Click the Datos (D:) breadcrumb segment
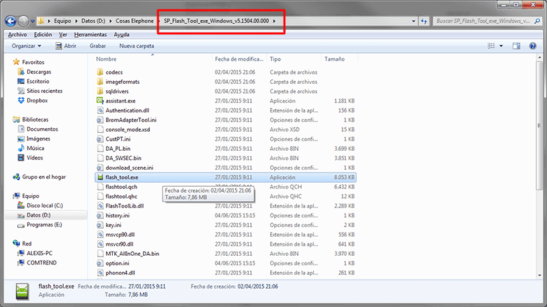 pos(93,21)
